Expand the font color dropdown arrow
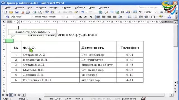Viewport: 179px width, 100px height. pos(173,17)
